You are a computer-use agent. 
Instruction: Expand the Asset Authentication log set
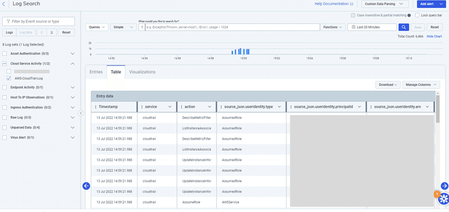tap(72, 53)
